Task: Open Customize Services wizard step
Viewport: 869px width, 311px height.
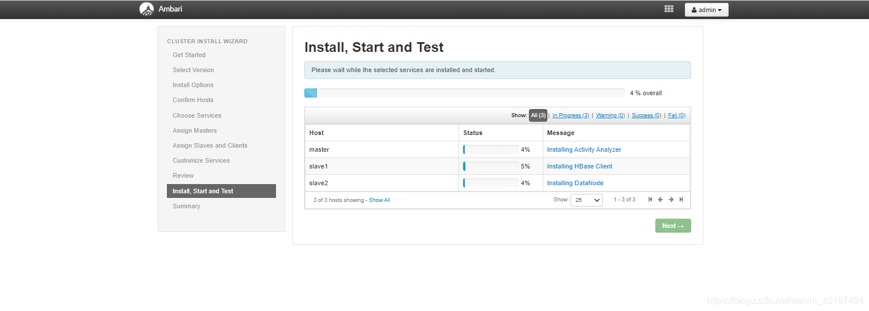Action: [x=201, y=160]
